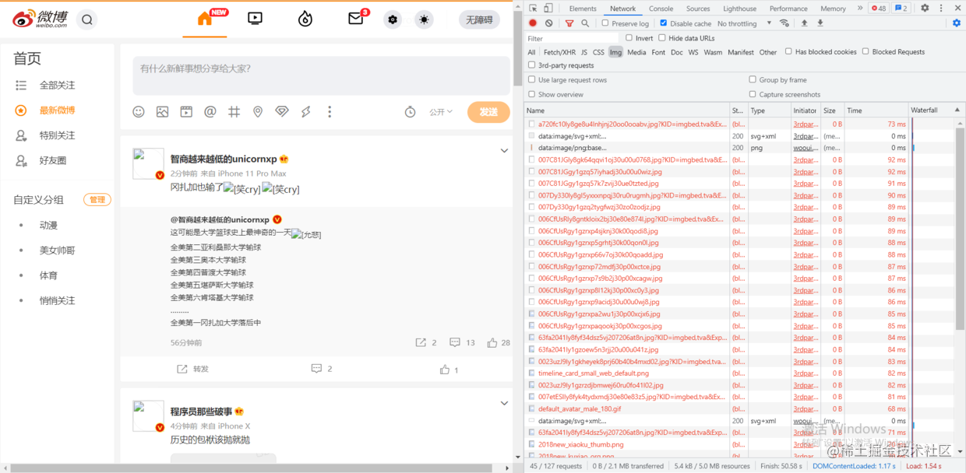Image resolution: width=966 pixels, height=473 pixels.
Task: Insert an emoji using smiley icon
Action: point(139,112)
